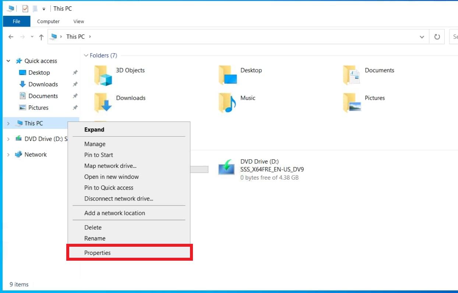
Task: Open the Computer ribbon tab
Action: coord(48,21)
